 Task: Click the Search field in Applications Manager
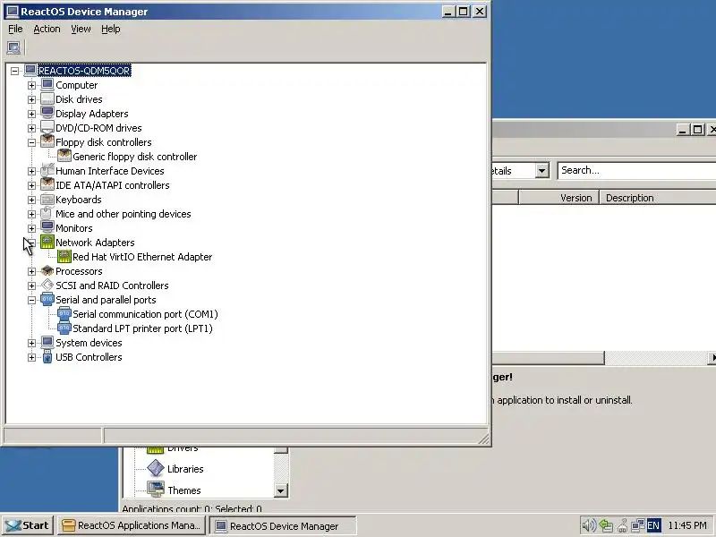(x=637, y=170)
